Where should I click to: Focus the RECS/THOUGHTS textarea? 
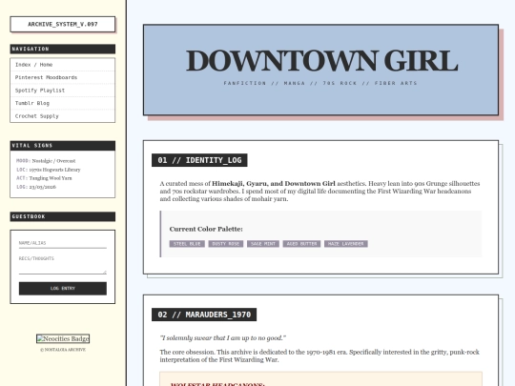coord(63,264)
